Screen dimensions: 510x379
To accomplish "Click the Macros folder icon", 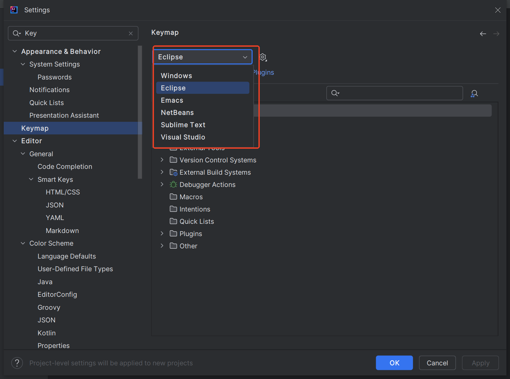I will click(173, 197).
